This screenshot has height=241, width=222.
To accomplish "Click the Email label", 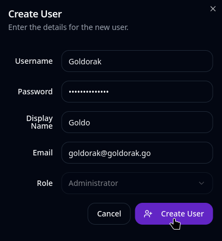I will point(43,153).
